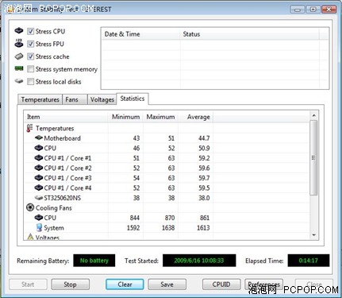Click the System fan computer icon
This screenshot has width=342, height=298.
tap(39, 227)
